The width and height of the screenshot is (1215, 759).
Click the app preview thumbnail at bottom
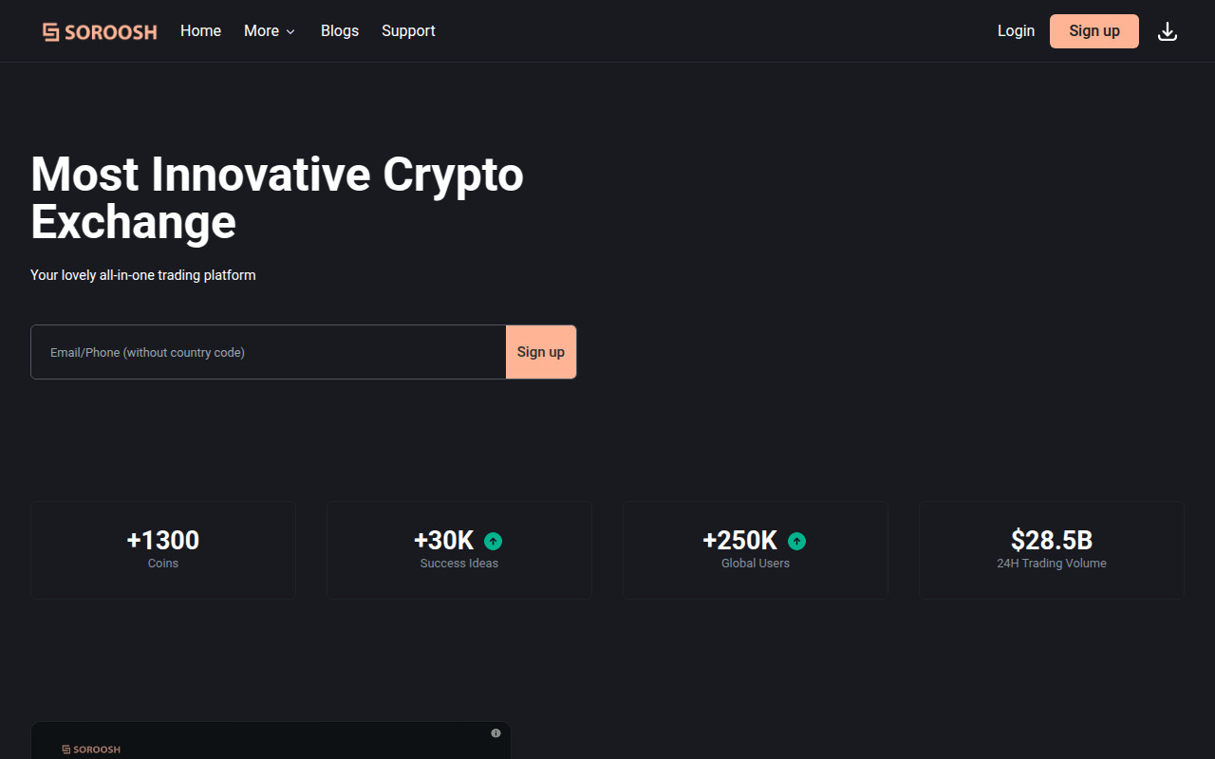coord(271,741)
